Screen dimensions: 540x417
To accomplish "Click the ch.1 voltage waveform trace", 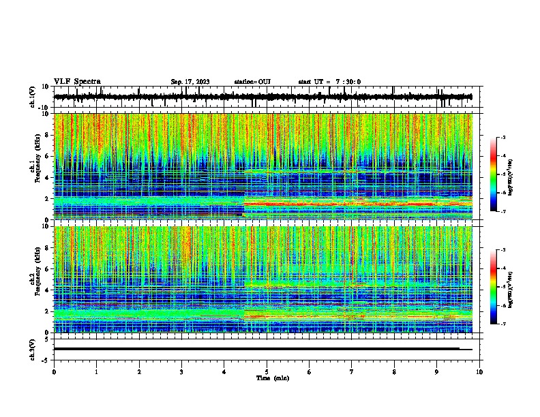I will click(x=263, y=97).
